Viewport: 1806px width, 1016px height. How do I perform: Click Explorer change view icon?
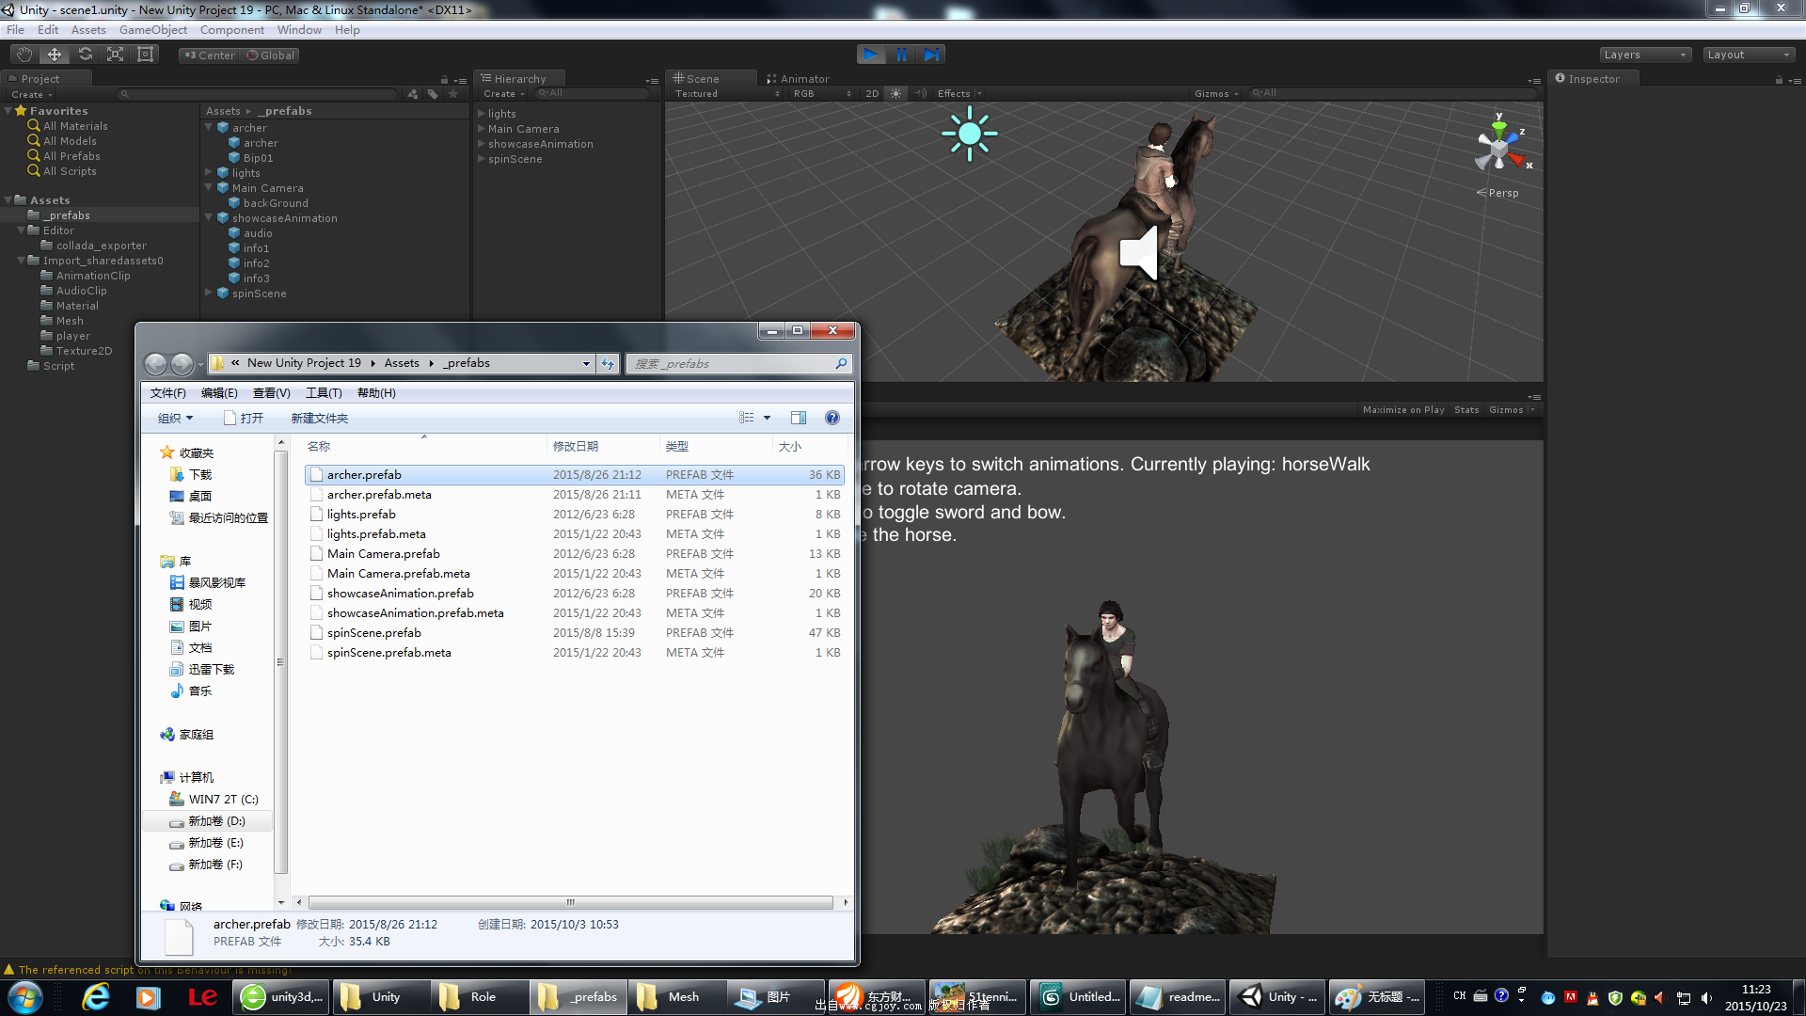(747, 418)
